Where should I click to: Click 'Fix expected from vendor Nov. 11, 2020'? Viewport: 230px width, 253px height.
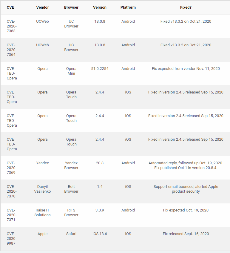(186, 69)
